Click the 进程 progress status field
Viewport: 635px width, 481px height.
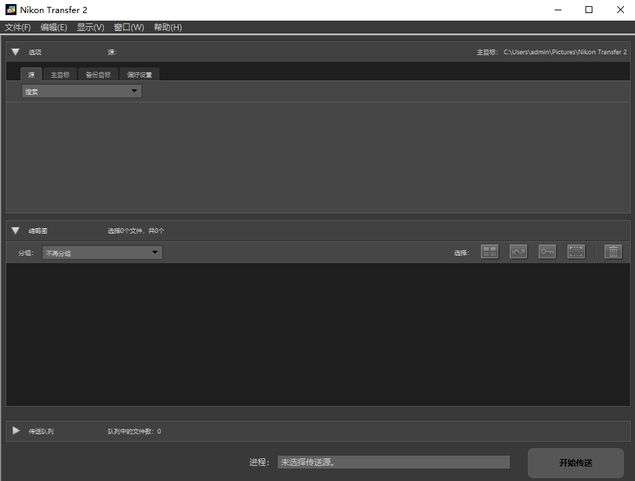tap(393, 462)
